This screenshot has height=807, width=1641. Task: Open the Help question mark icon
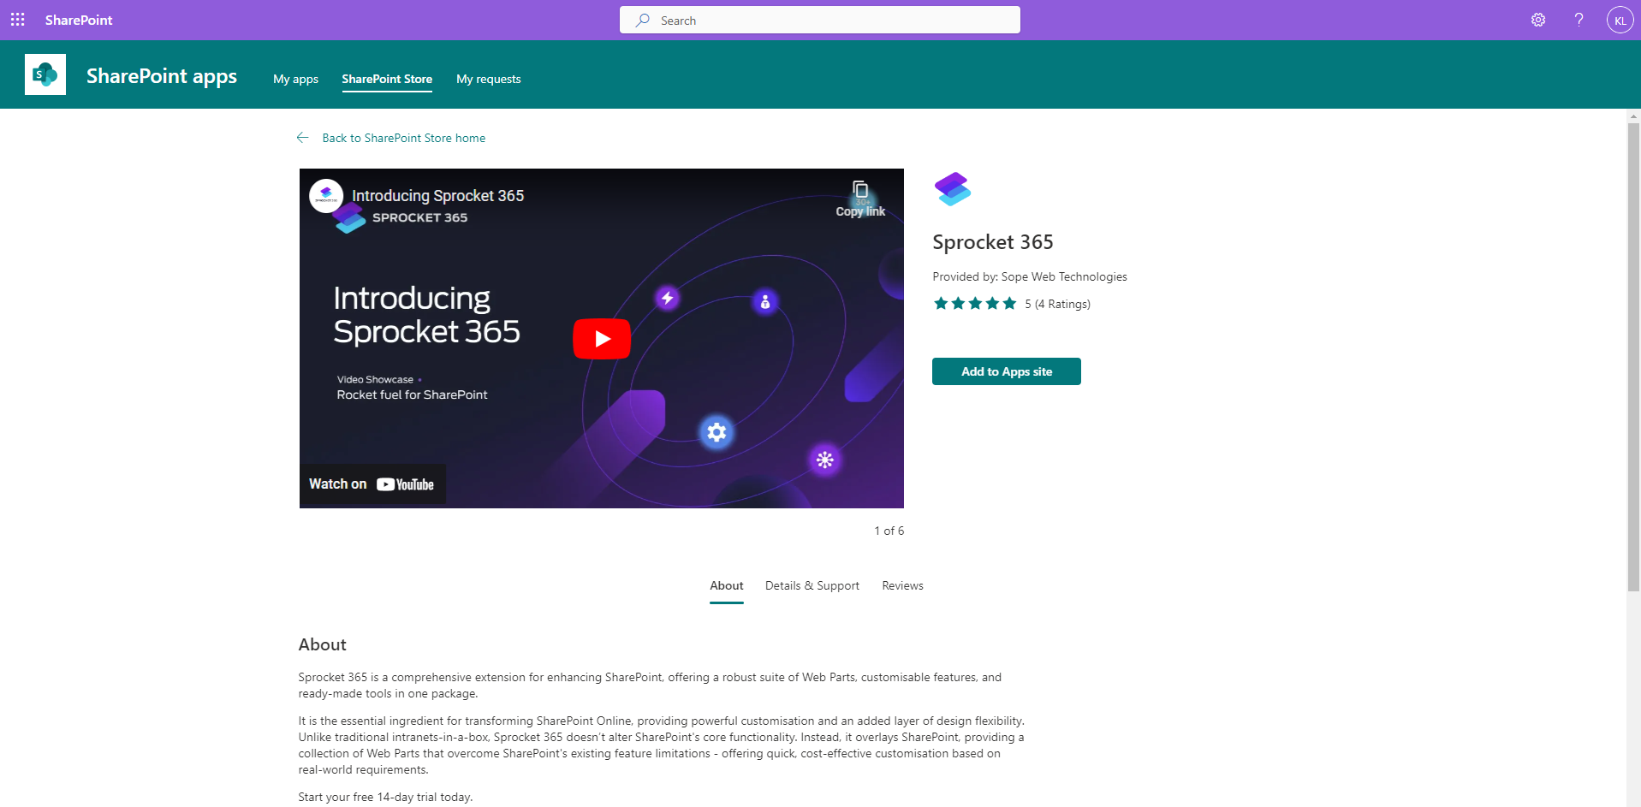(x=1579, y=19)
